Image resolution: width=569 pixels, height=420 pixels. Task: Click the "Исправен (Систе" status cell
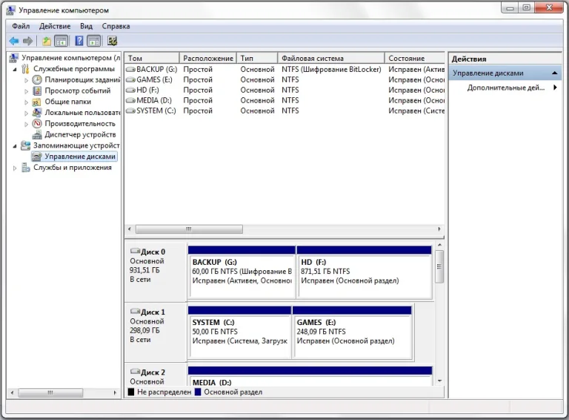416,111
